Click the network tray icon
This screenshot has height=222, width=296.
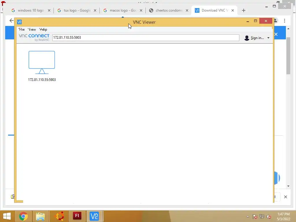pos(262,217)
